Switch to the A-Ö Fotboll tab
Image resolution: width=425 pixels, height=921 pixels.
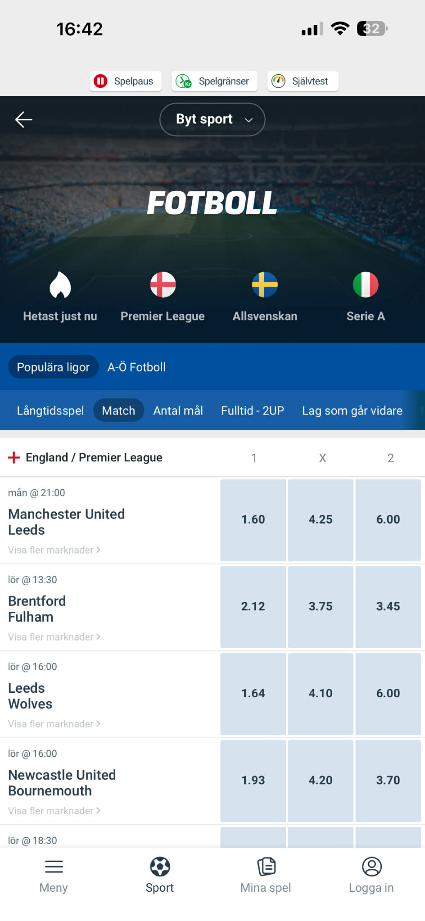click(136, 367)
